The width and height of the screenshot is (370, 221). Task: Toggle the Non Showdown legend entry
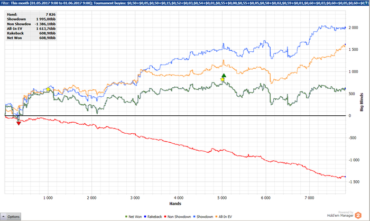coord(178,217)
